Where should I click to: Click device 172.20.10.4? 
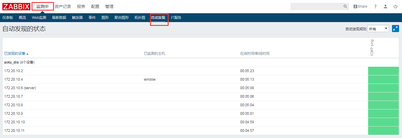tap(14, 79)
